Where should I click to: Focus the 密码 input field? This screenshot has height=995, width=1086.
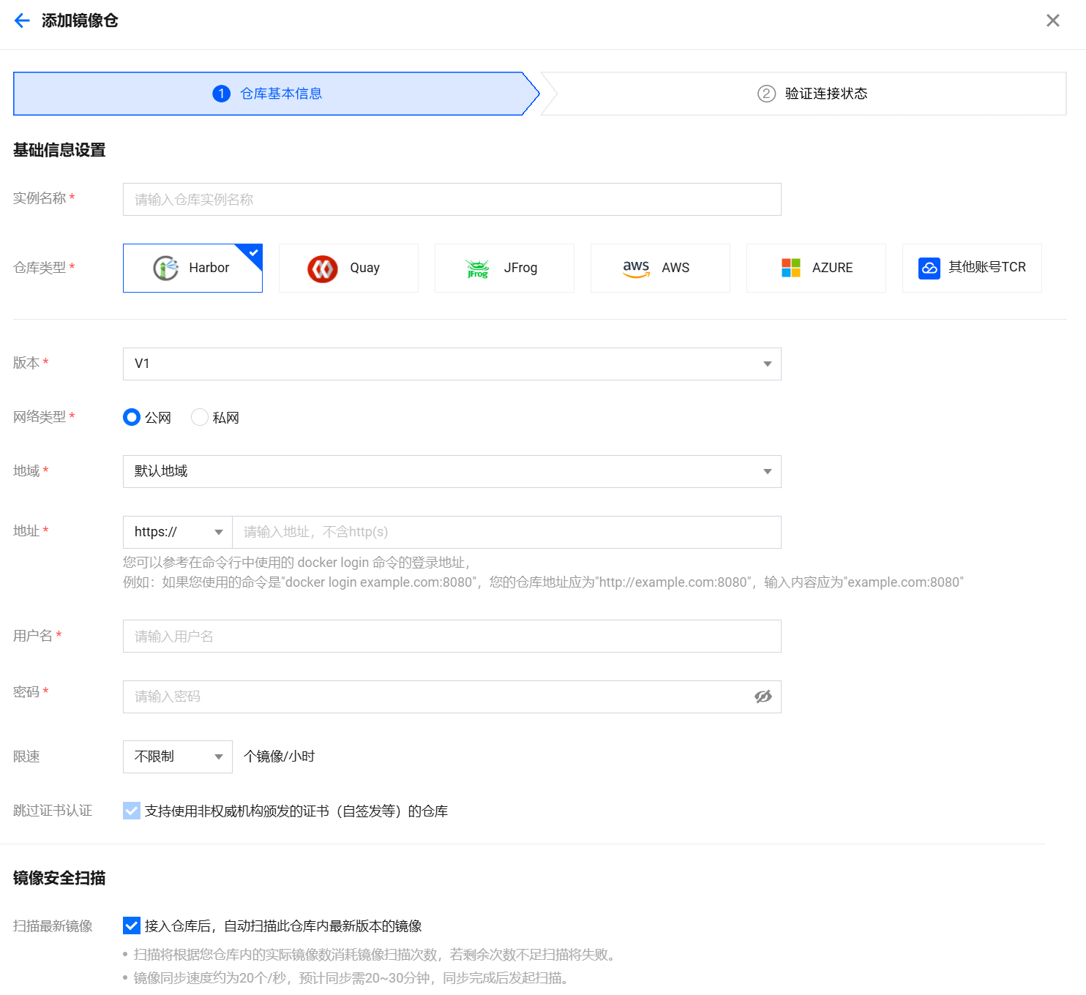(x=452, y=697)
